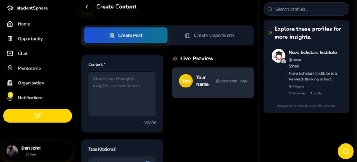The height and width of the screenshot is (162, 357).
Task: Click the @username text in preview
Action: pyautogui.click(x=226, y=81)
